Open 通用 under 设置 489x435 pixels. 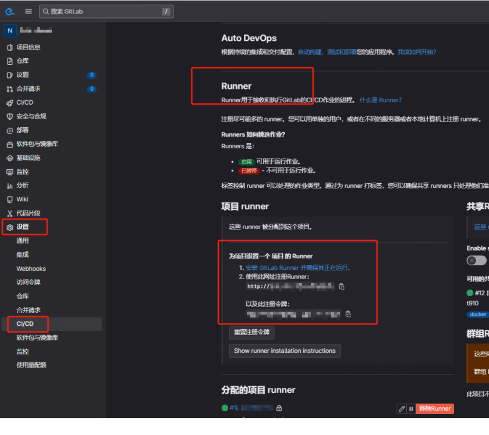(23, 241)
